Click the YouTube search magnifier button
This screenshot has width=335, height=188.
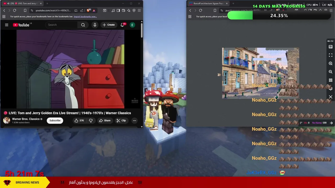83,25
